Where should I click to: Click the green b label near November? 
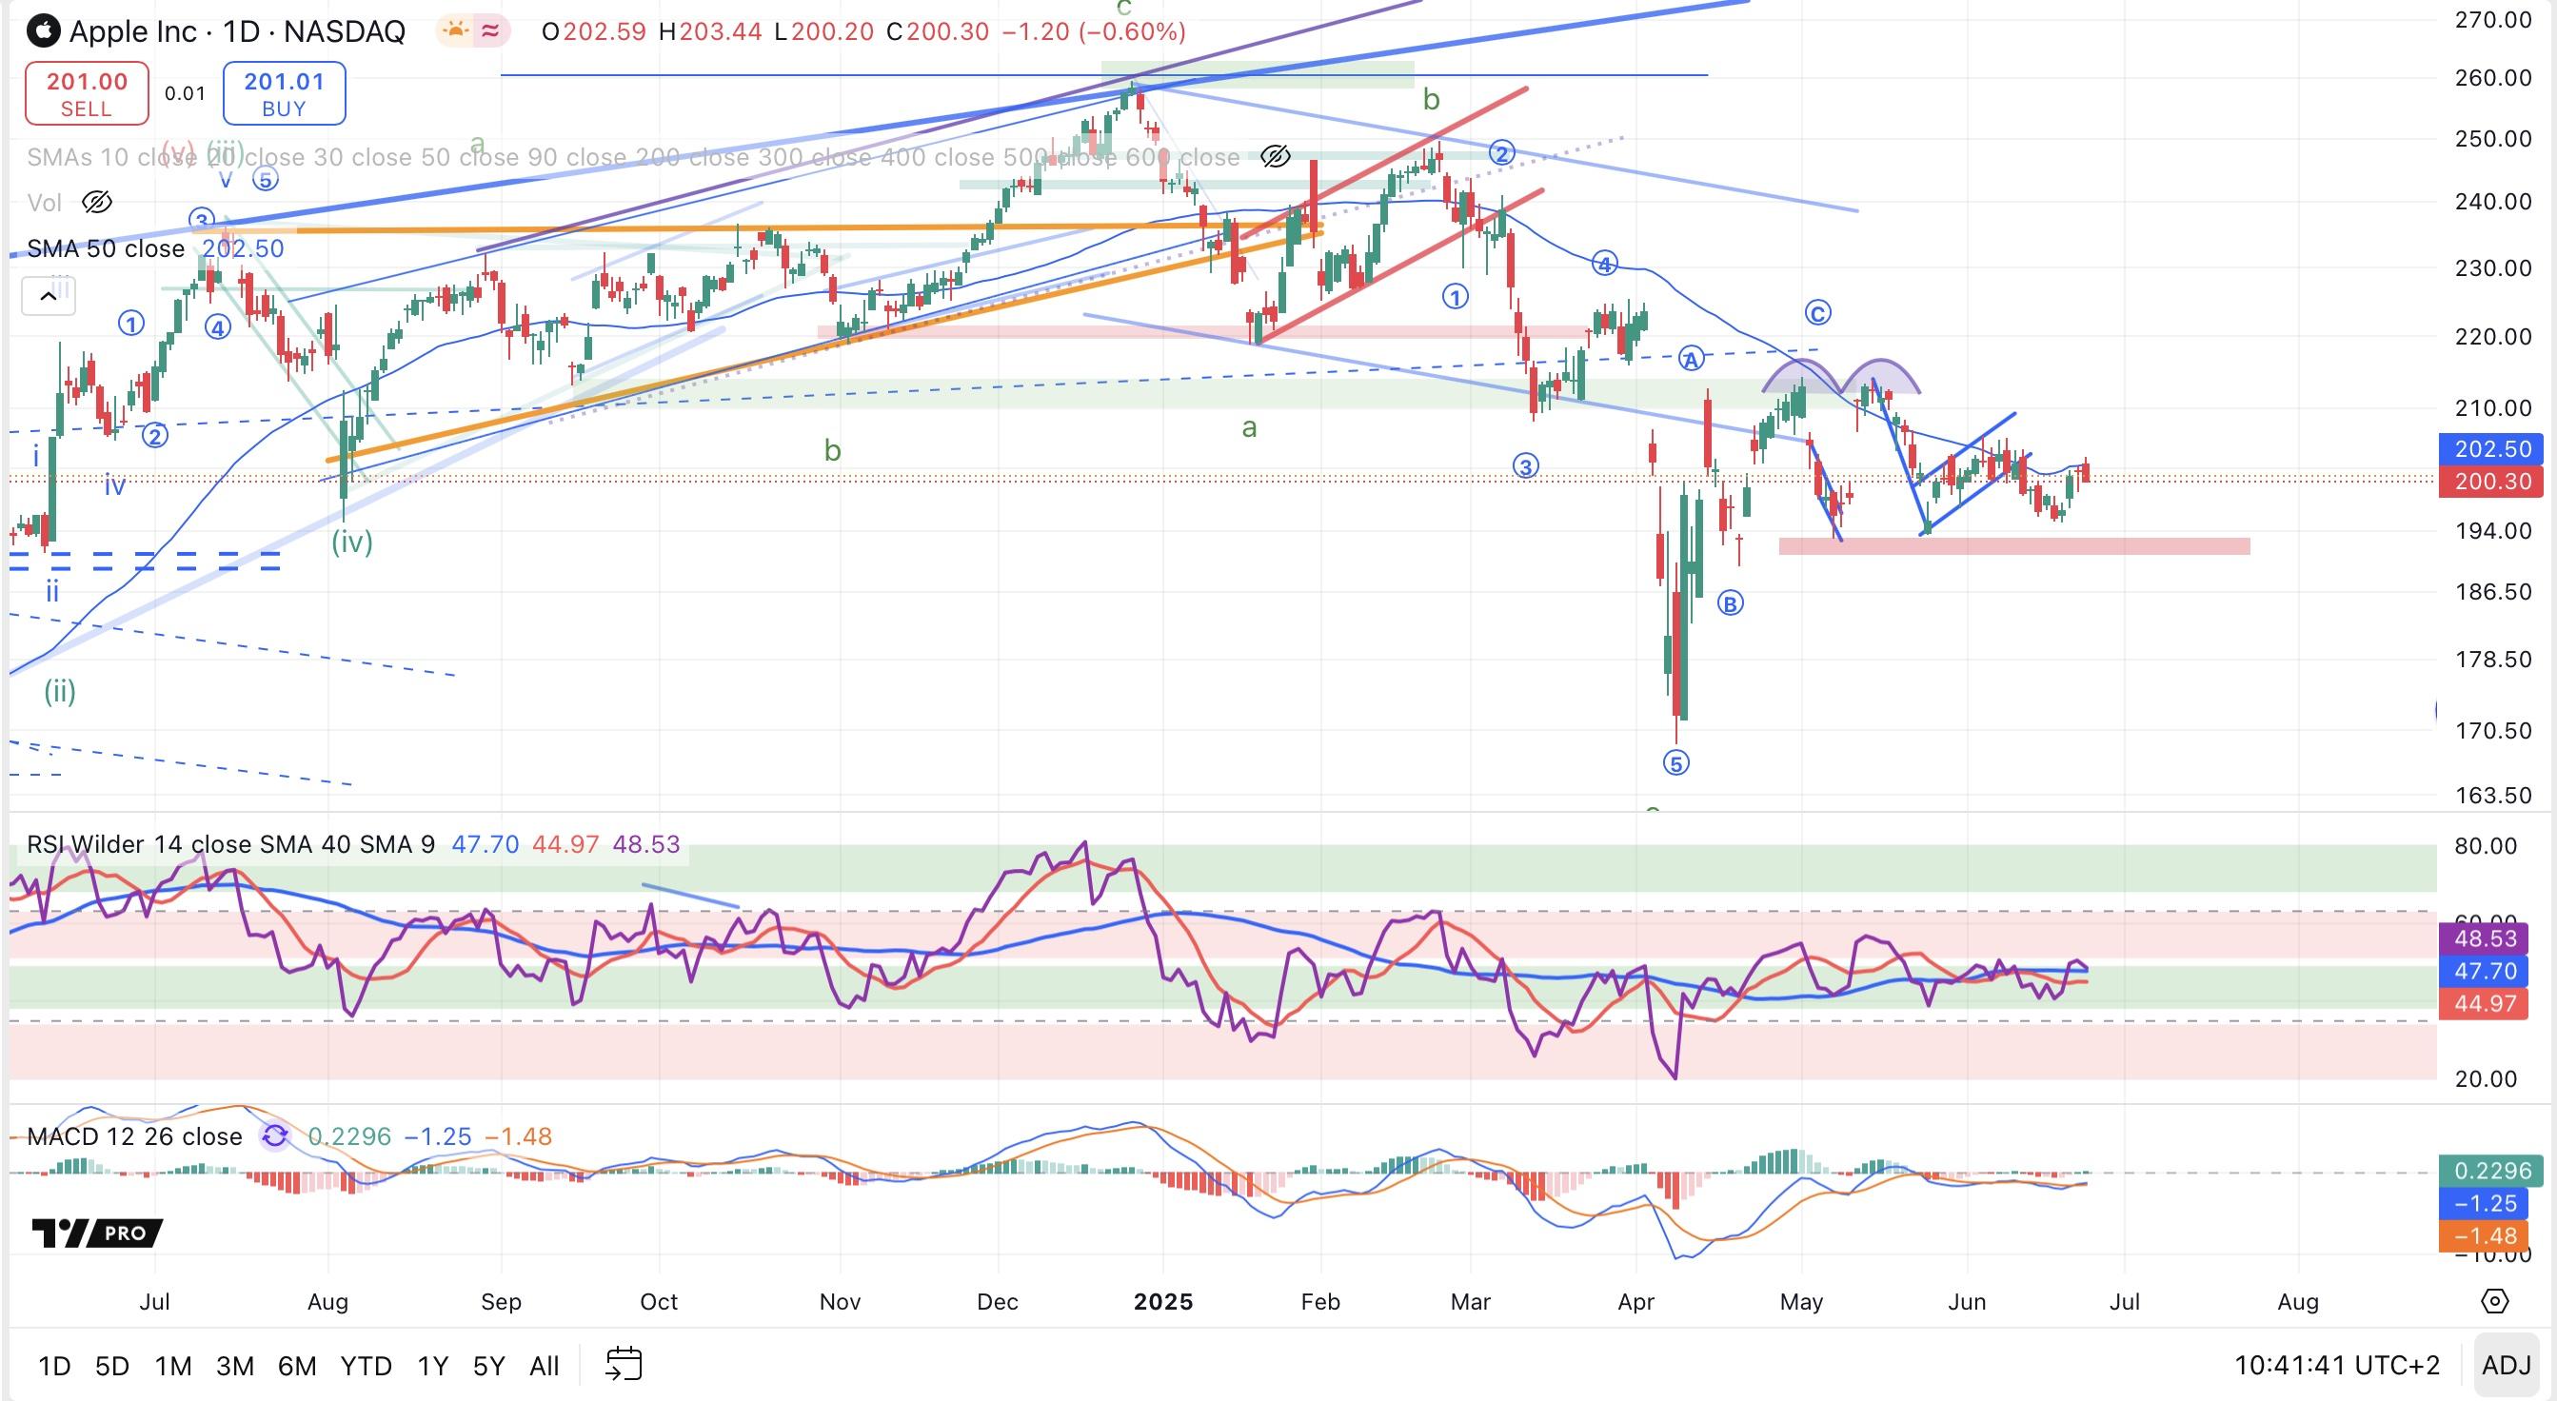(833, 451)
